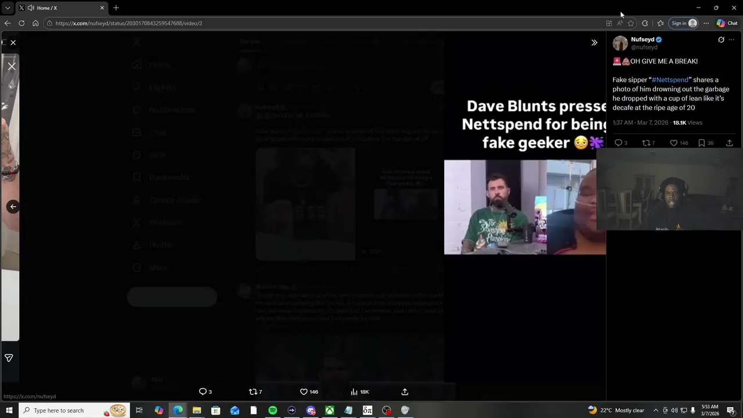The height and width of the screenshot is (418, 743).
Task: Open the @nufseyd handle link
Action: (644, 47)
